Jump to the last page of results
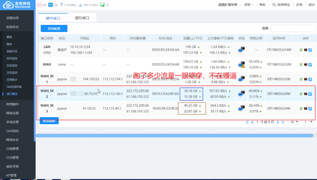 [284, 122]
